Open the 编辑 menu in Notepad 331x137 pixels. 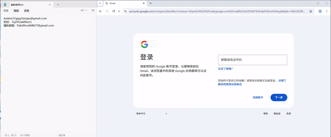tap(16, 11)
